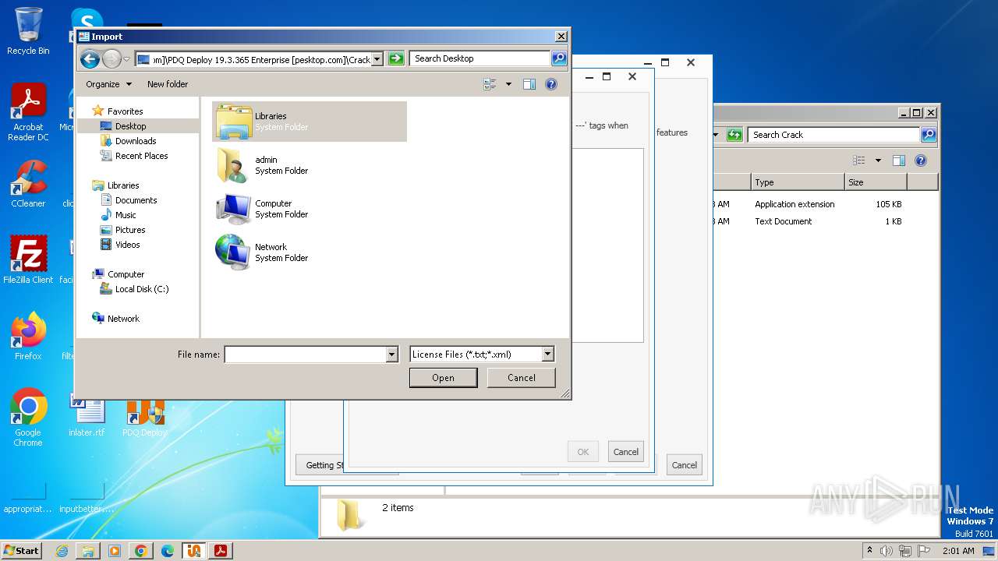The width and height of the screenshot is (998, 561).
Task: Cancel the Import dialog
Action: tap(521, 378)
